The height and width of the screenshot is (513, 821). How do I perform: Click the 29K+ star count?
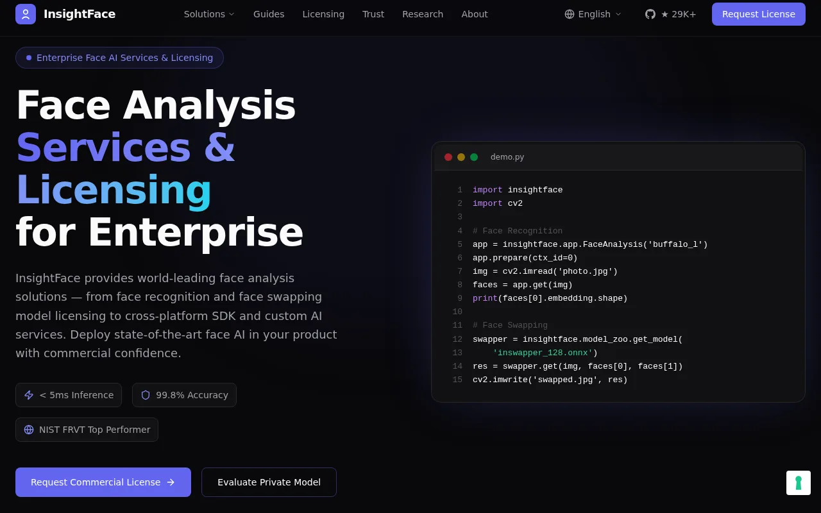tap(679, 14)
